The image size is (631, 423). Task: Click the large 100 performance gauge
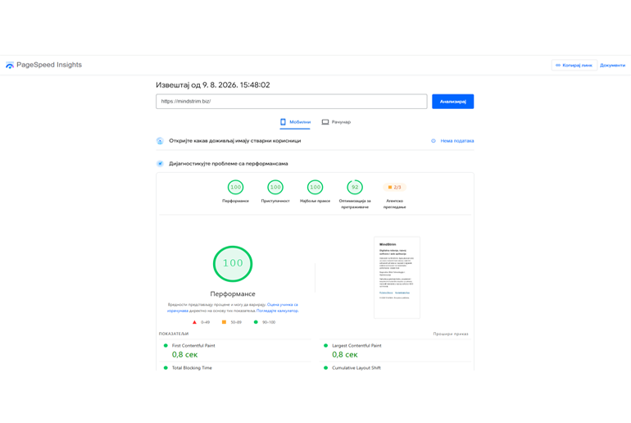click(233, 264)
